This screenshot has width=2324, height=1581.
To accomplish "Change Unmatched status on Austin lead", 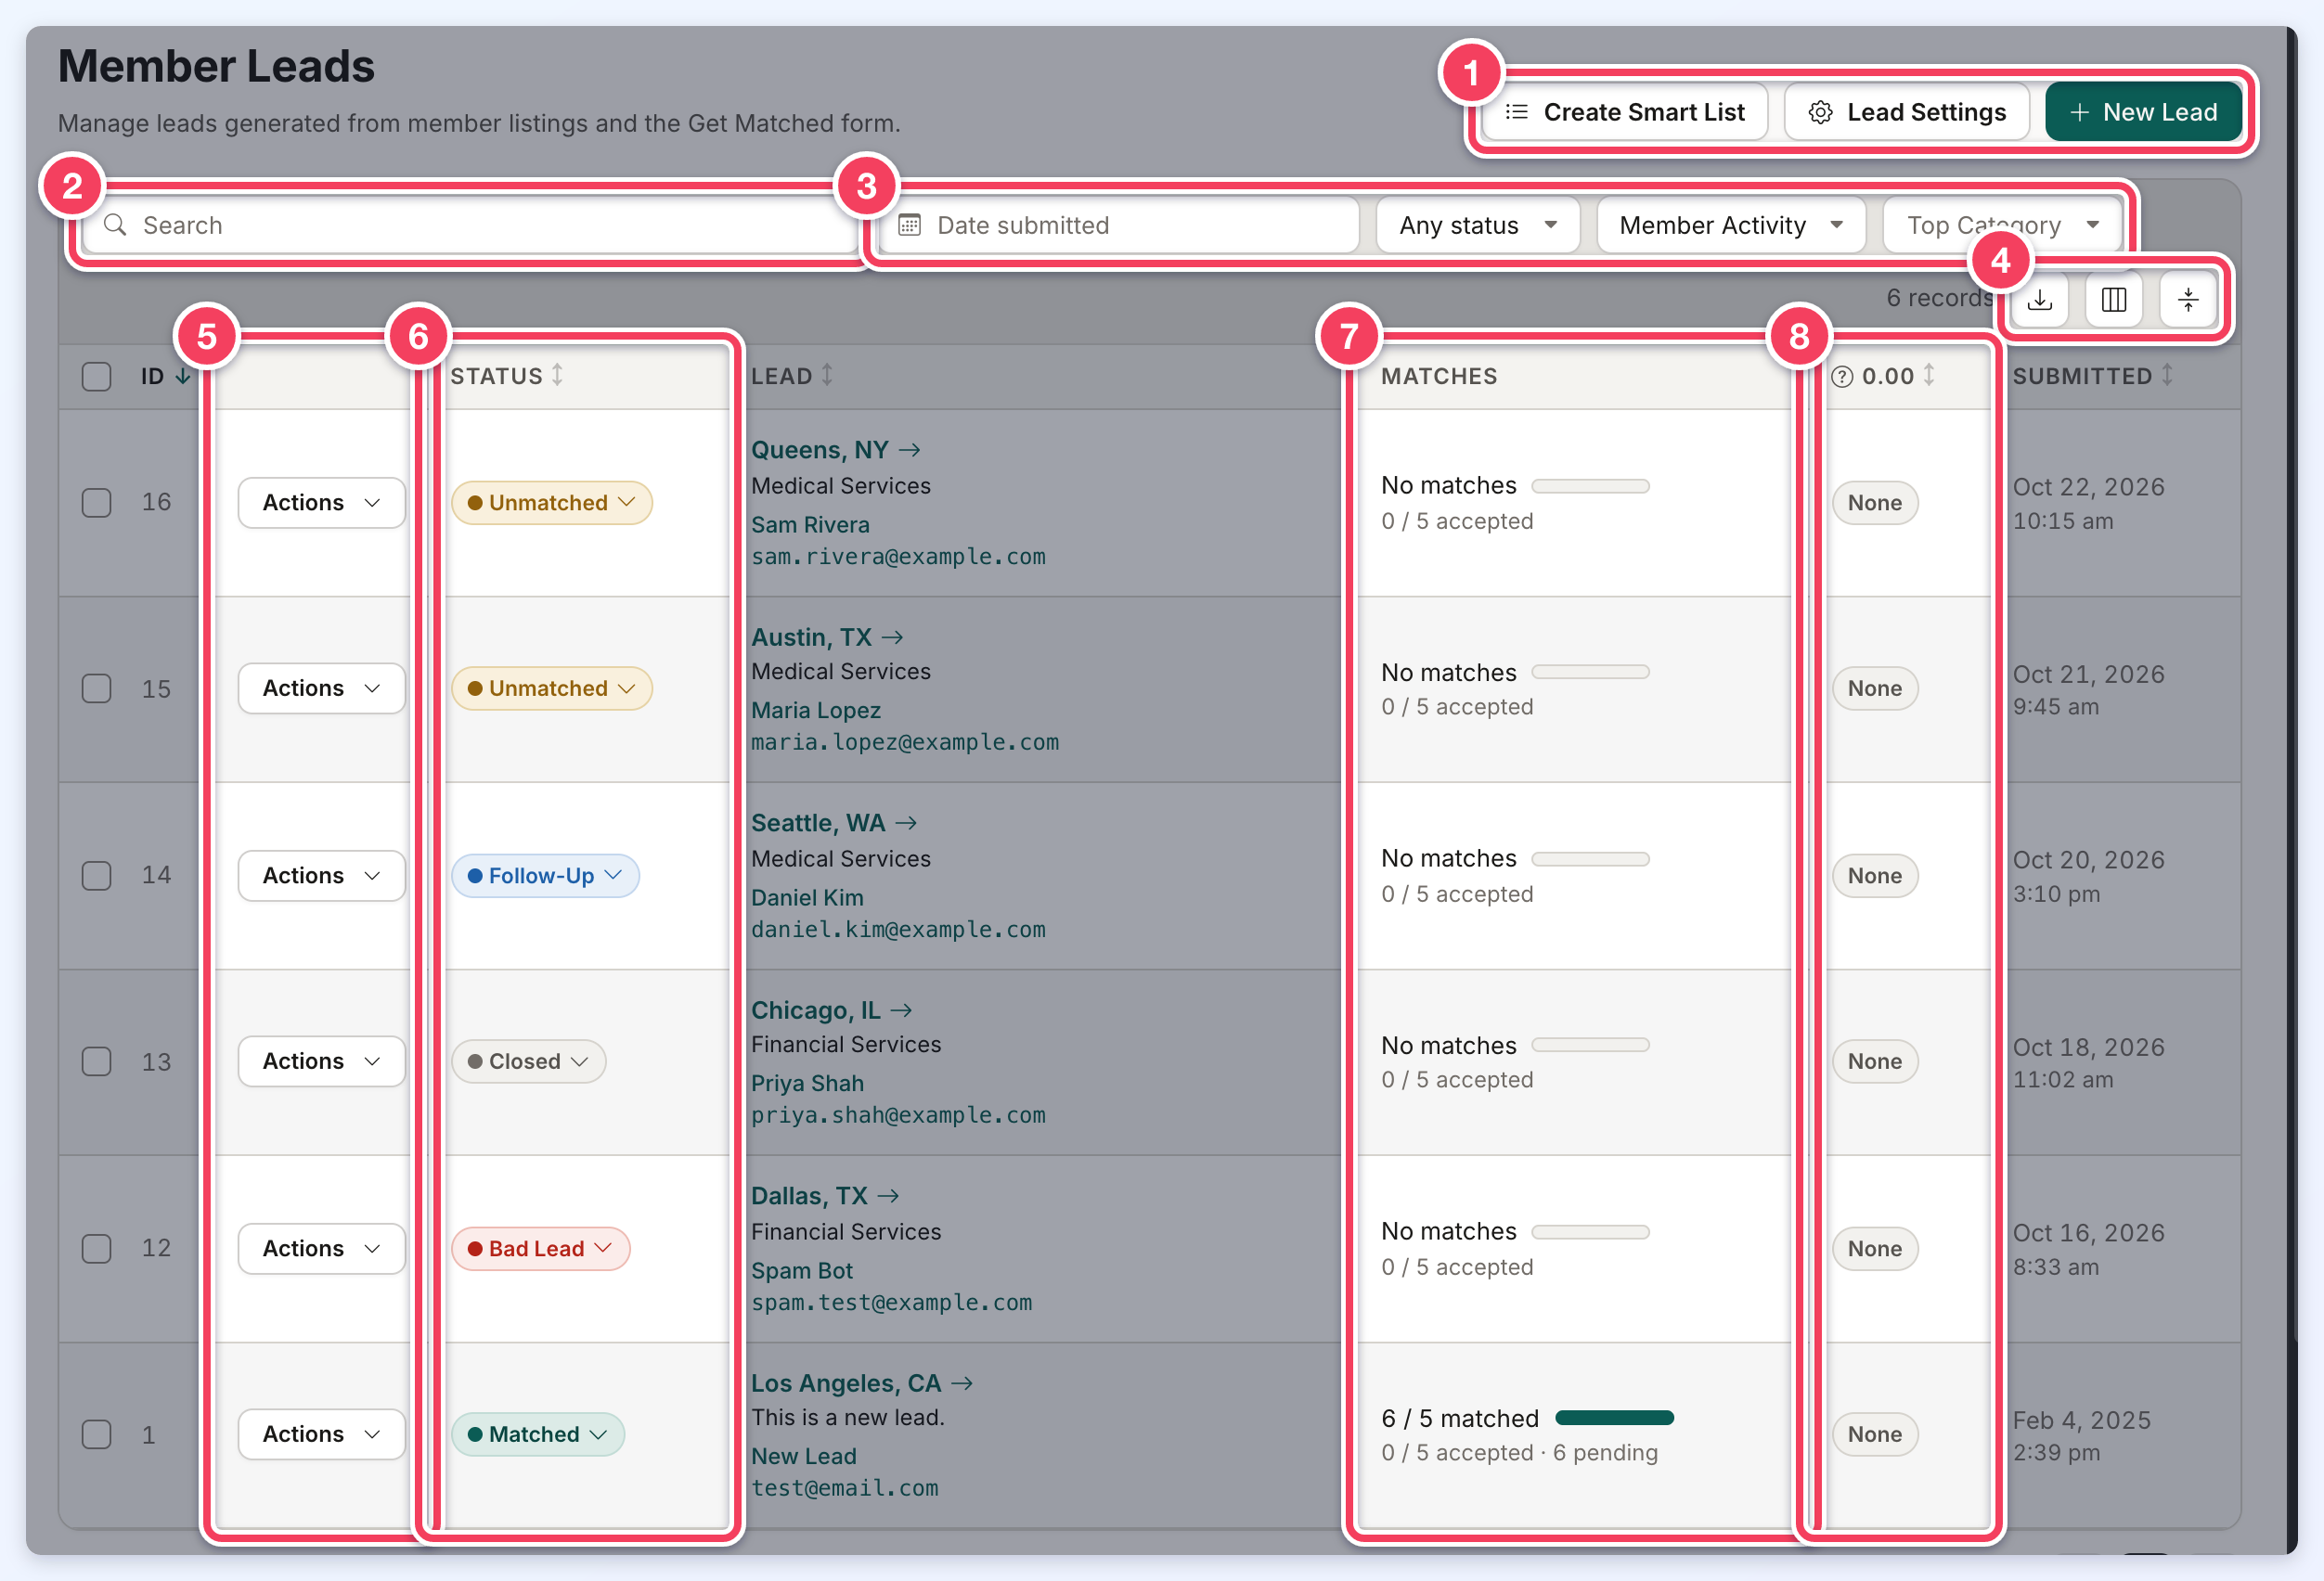I will (x=552, y=688).
